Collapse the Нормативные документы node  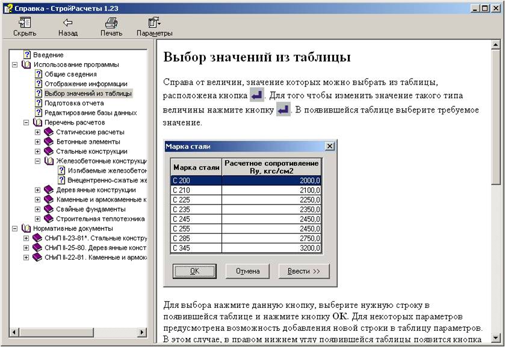(15, 229)
